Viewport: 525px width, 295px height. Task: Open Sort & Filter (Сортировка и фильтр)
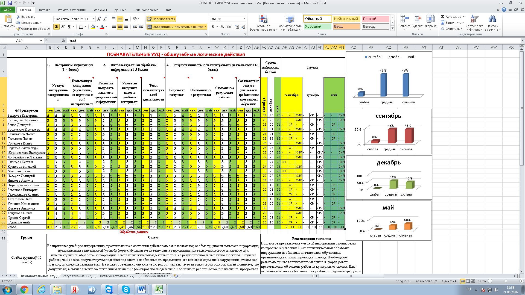coord(474,23)
